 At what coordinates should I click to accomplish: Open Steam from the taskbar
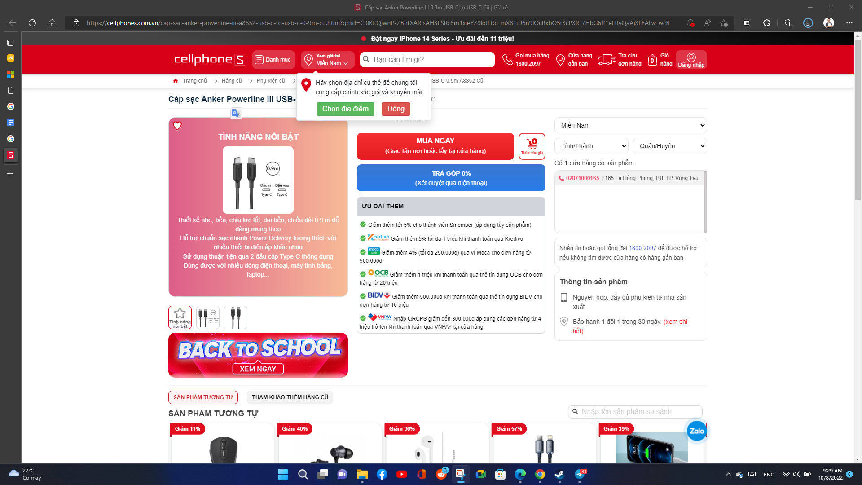pyautogui.click(x=559, y=474)
